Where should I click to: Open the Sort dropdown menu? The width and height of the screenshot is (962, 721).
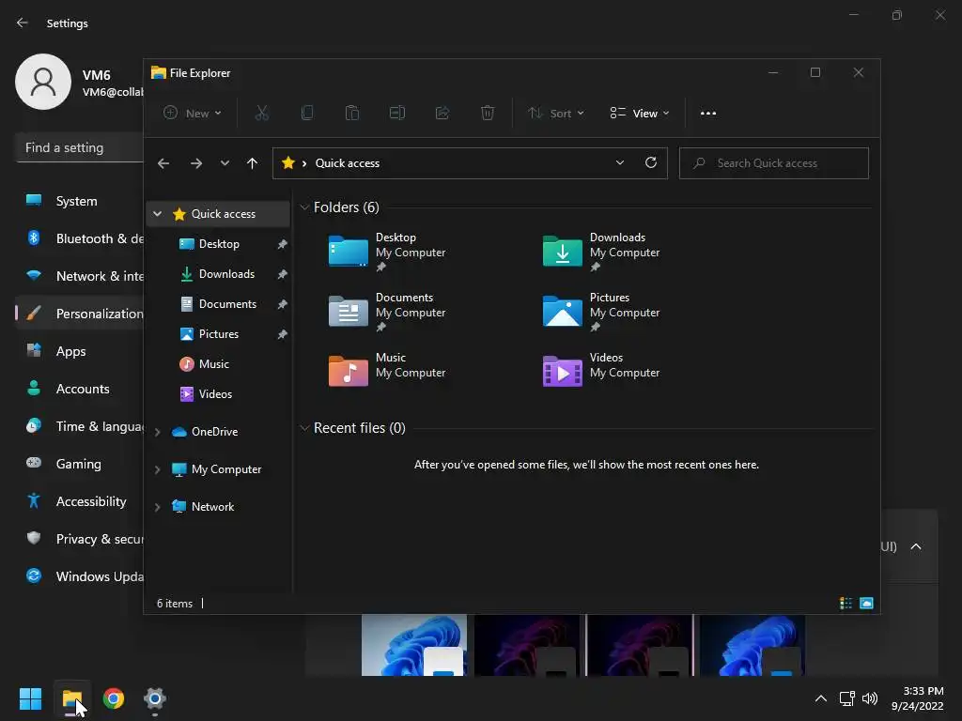556,113
